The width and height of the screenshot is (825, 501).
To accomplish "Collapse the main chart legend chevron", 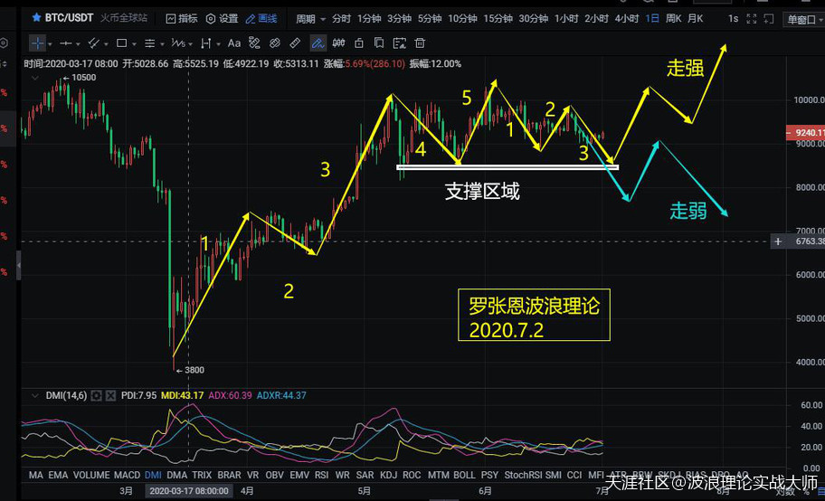I will [35, 79].
